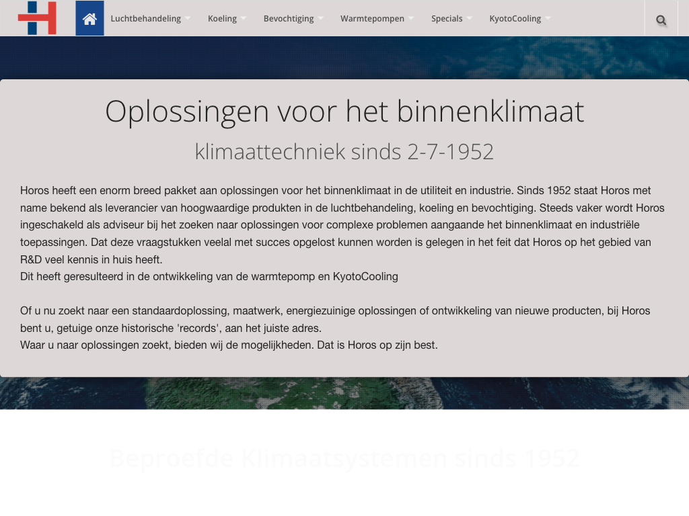The height and width of the screenshot is (516, 689).
Task: Click the Horos red and blue logo
Action: (x=37, y=18)
